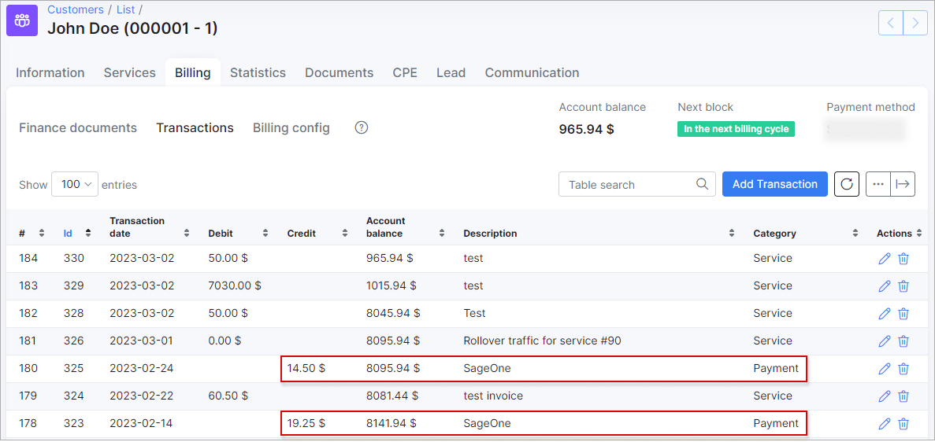The height and width of the screenshot is (442, 935).
Task: Open the Billing config tab
Action: pos(291,127)
